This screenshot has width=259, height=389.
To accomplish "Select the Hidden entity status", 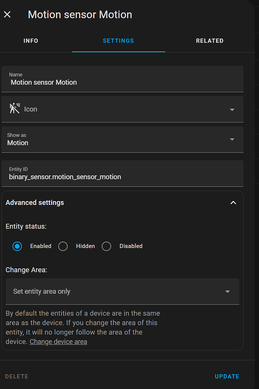I will tap(63, 246).
